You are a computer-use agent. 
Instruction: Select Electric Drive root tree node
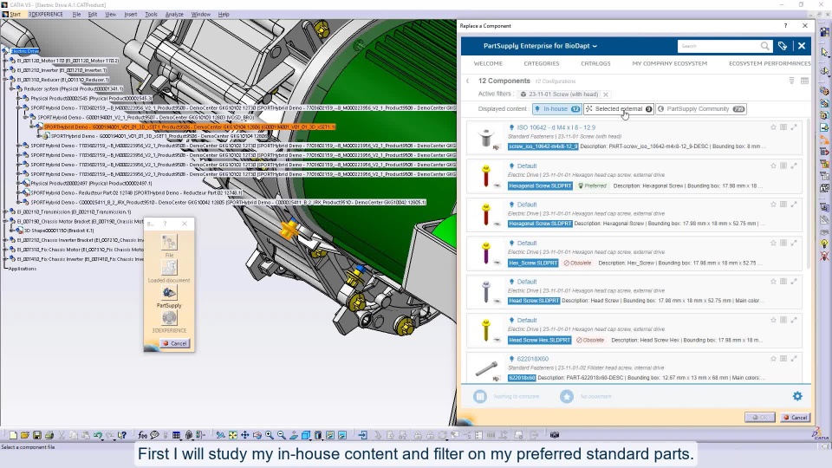(x=25, y=51)
